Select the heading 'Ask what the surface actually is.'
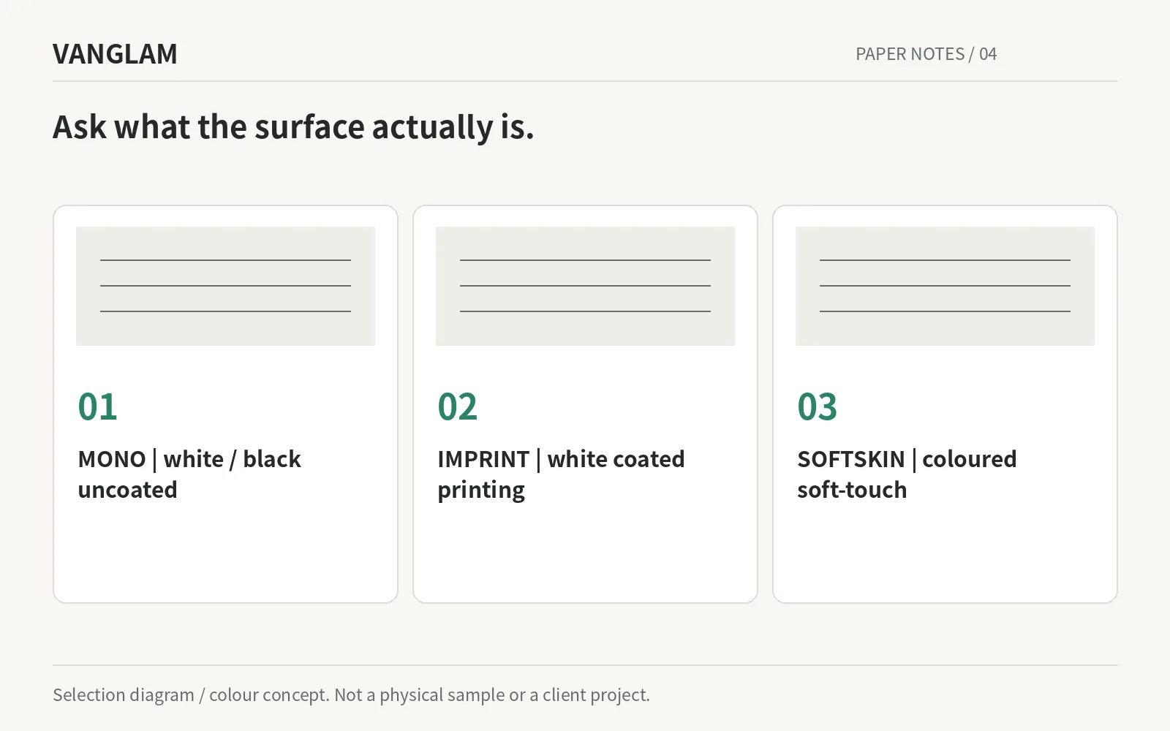Screen dimensions: 1170x731 coord(293,126)
